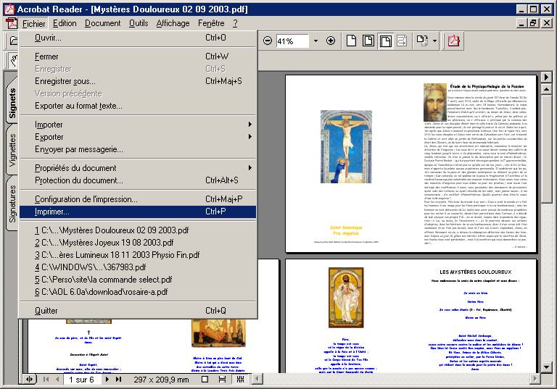The image size is (557, 389).
Task: Click the page number field '1 sur 6'
Action: pyautogui.click(x=81, y=380)
